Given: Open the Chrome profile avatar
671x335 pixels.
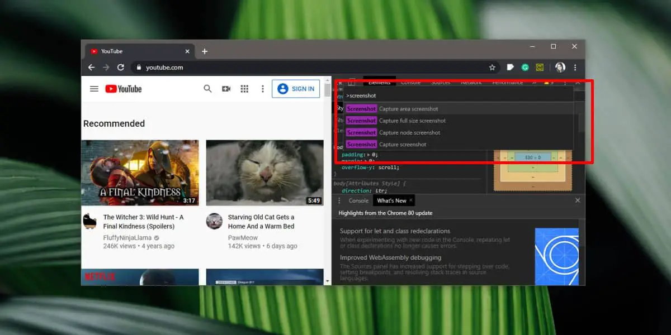Looking at the screenshot, I should pos(560,67).
